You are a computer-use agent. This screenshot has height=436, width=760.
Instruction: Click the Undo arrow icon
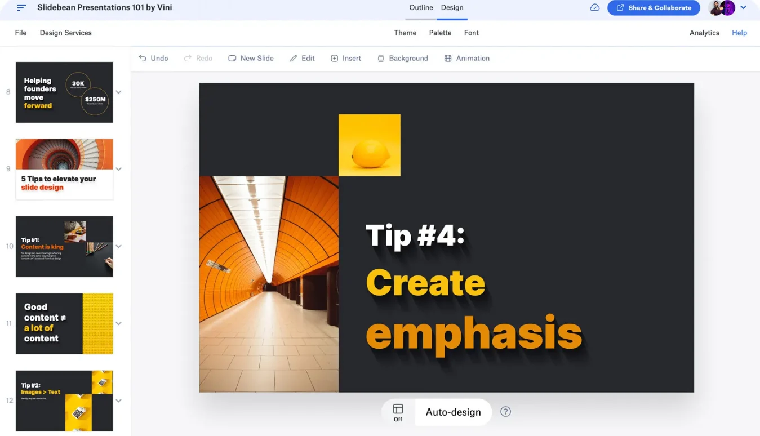click(143, 59)
